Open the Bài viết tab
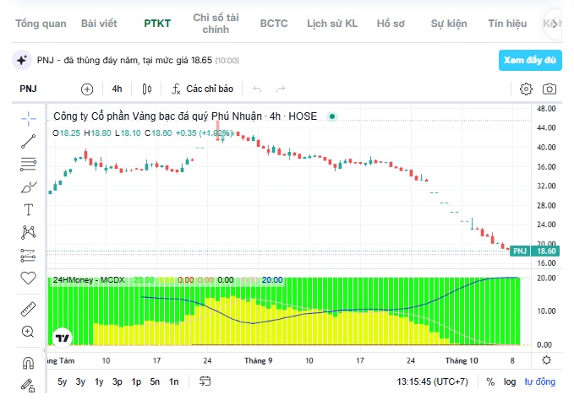This screenshot has width=574, height=400. [99, 24]
